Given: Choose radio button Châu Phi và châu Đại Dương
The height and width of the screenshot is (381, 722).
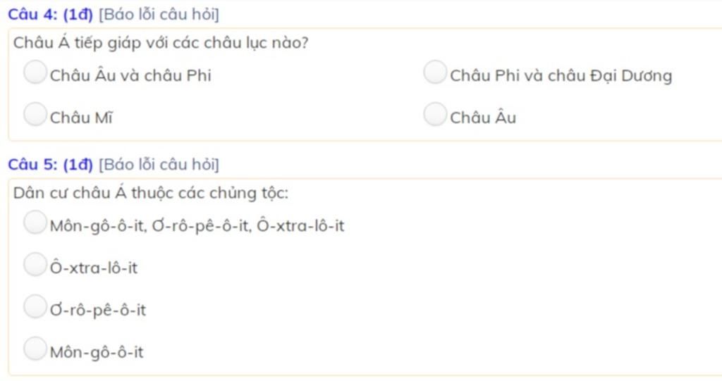Looking at the screenshot, I should pos(435,73).
